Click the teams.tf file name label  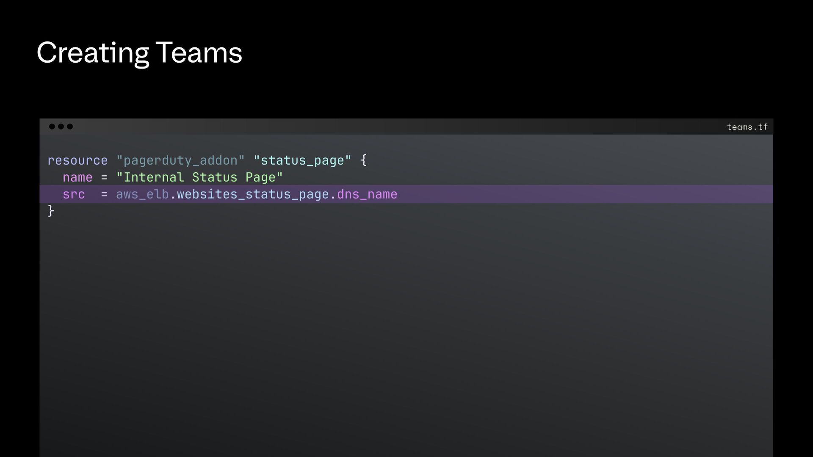point(747,127)
